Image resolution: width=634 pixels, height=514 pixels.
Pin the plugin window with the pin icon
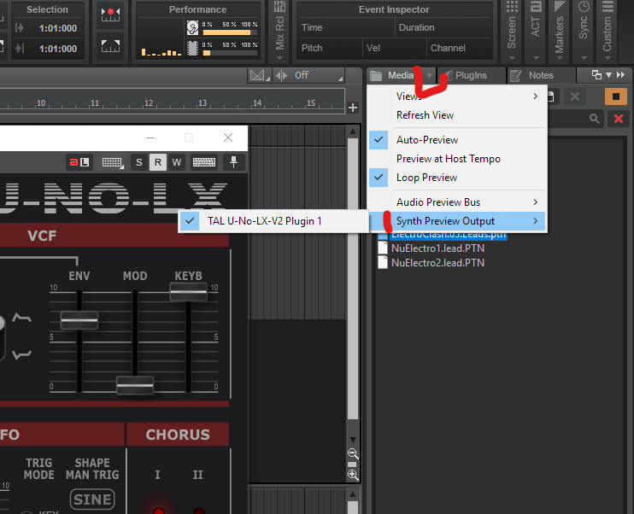(234, 162)
